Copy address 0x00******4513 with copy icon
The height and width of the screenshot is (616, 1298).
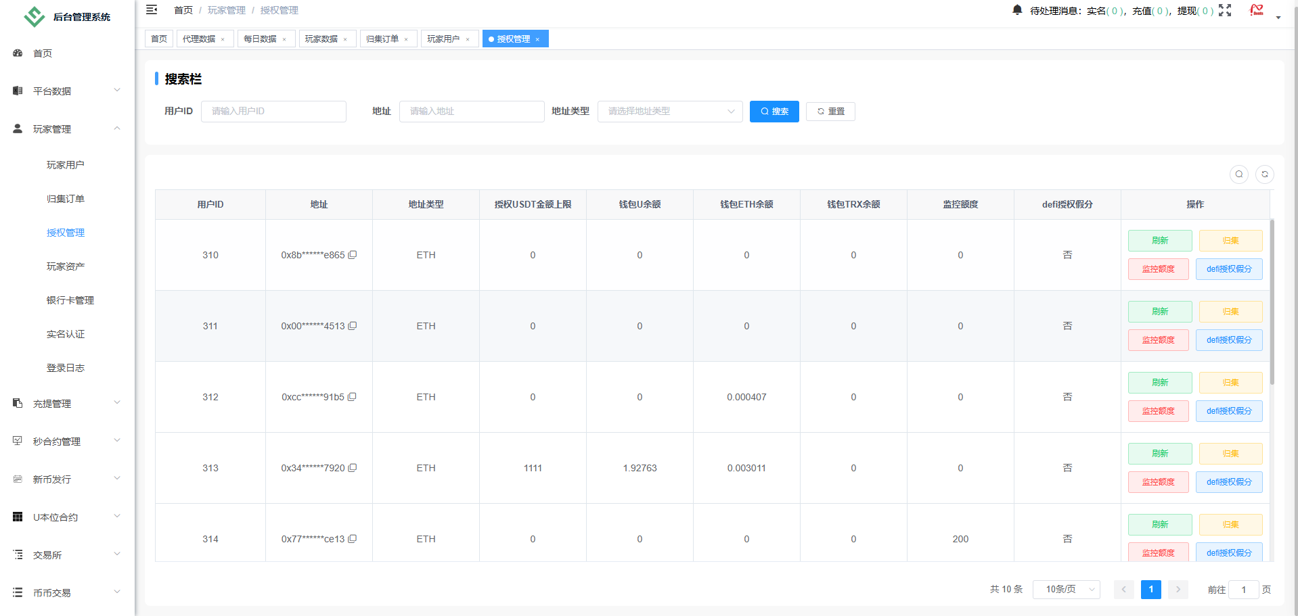tap(353, 326)
